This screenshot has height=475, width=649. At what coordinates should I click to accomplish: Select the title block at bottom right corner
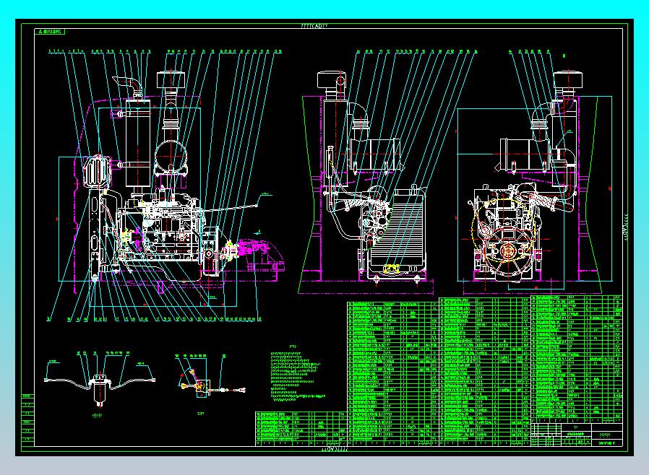click(577, 435)
